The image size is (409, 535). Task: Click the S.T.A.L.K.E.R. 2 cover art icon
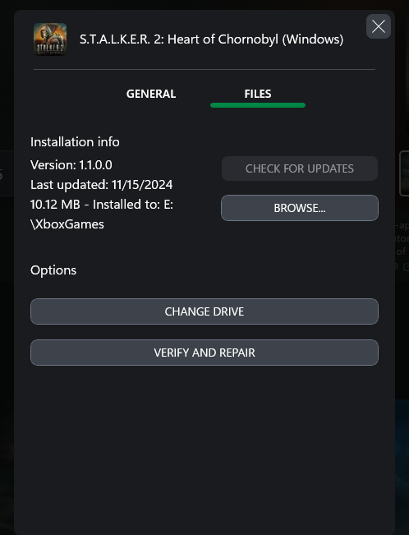50,39
